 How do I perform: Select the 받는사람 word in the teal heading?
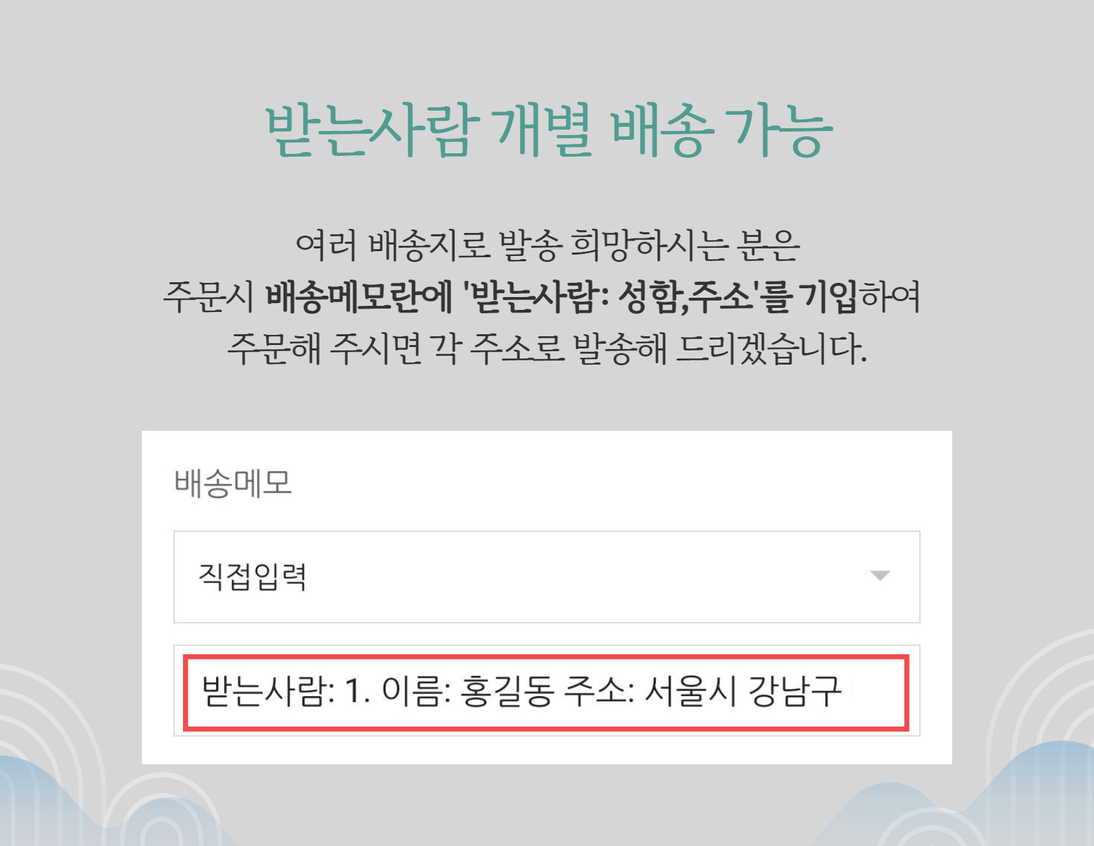coord(373,130)
